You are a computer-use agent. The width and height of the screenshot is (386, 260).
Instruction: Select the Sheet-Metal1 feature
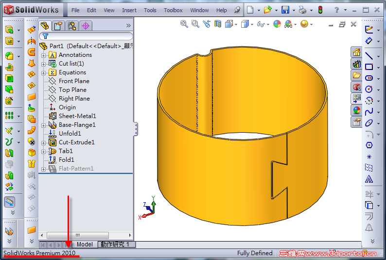click(77, 116)
